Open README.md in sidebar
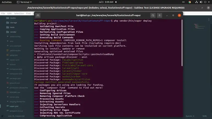 pos(15,92)
